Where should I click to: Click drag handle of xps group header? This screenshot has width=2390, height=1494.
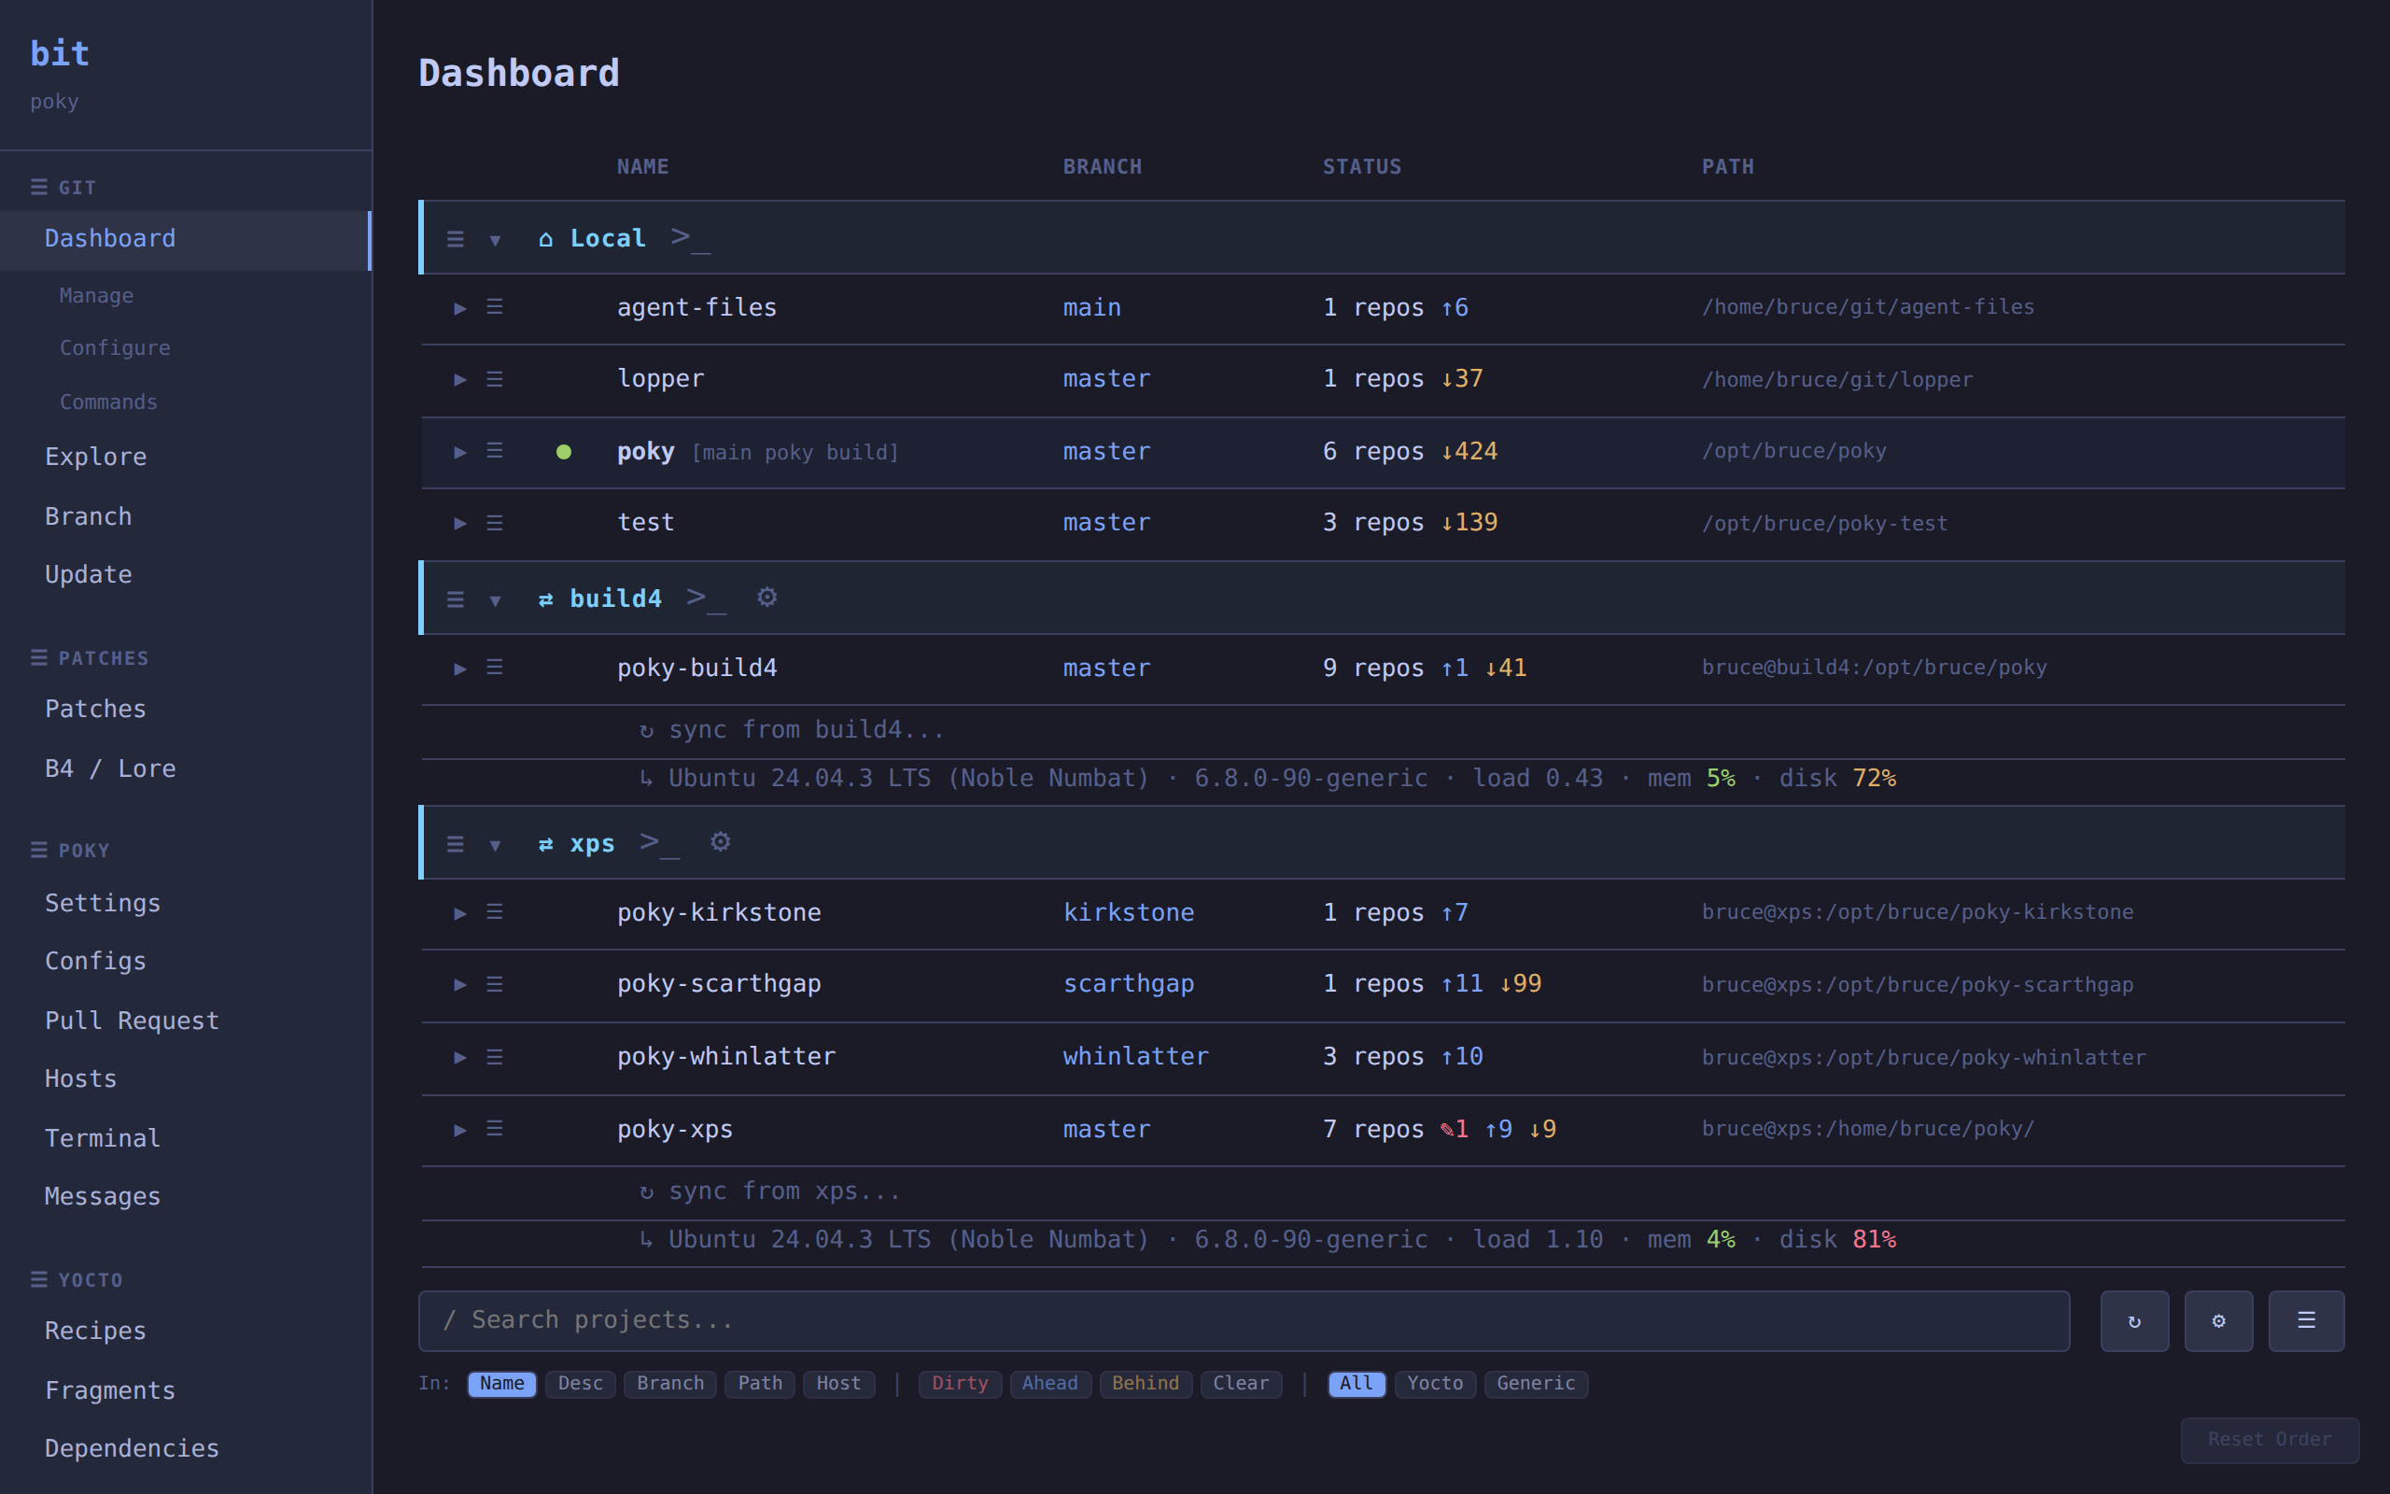[x=456, y=844]
